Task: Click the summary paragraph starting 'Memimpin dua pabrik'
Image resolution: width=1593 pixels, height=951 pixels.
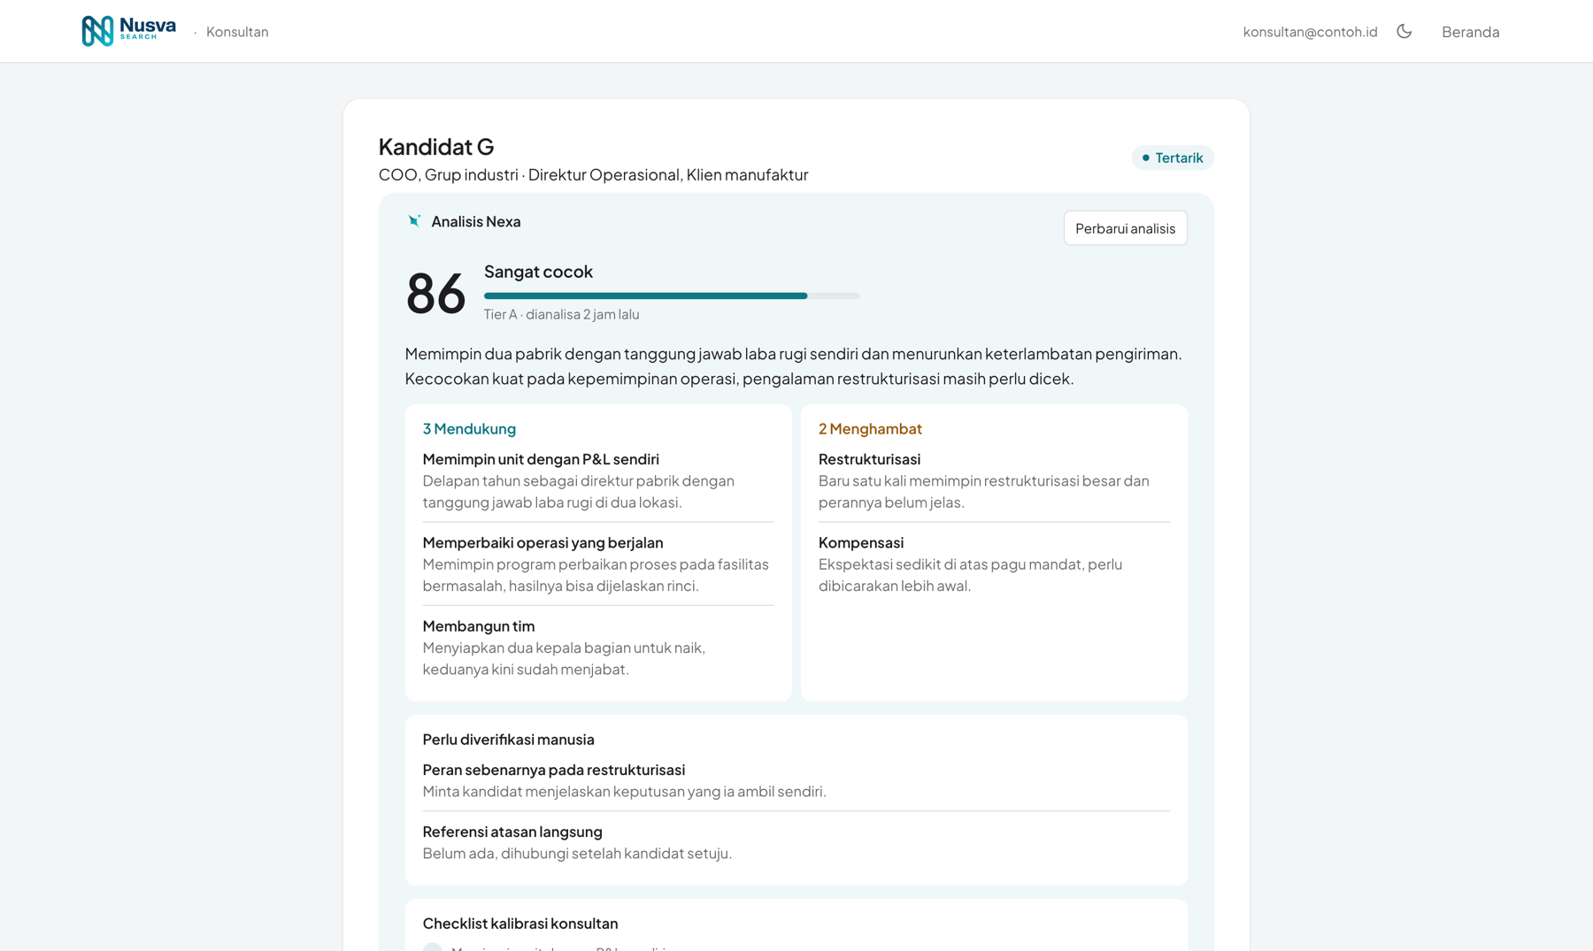Action: pos(794,366)
